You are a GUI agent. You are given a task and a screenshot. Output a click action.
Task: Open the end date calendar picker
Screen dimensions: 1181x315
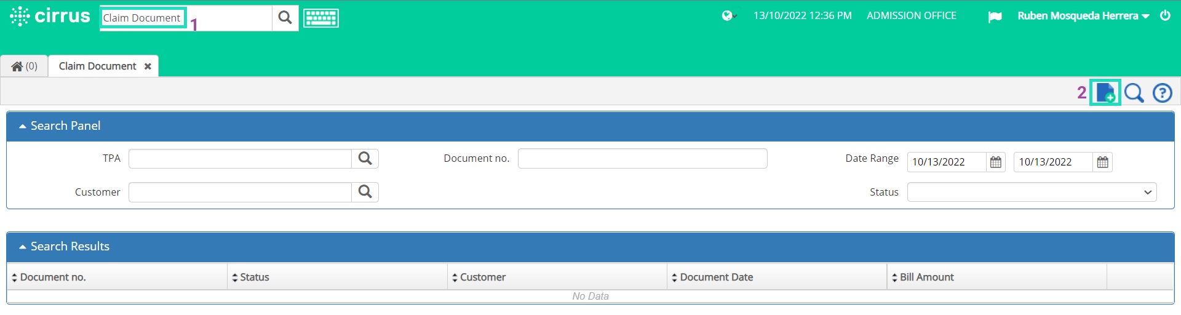click(x=1103, y=162)
